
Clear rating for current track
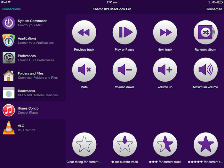(x=84, y=144)
